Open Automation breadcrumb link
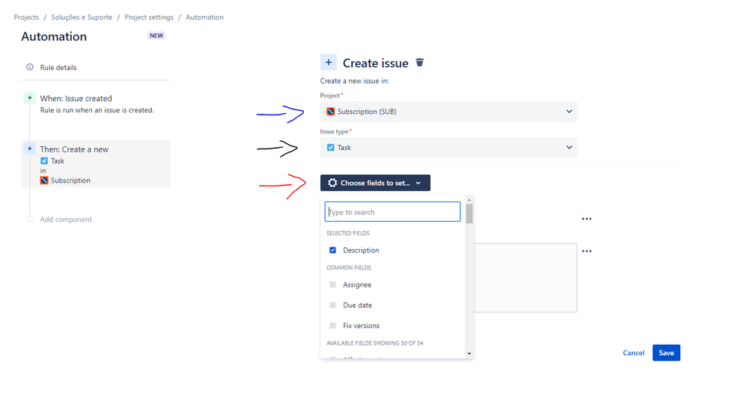This screenshot has height=396, width=755. tap(205, 17)
